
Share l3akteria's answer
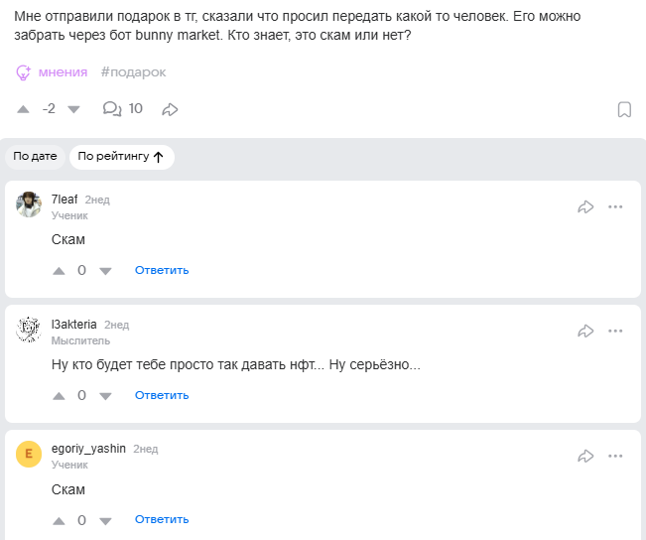pyautogui.click(x=585, y=332)
